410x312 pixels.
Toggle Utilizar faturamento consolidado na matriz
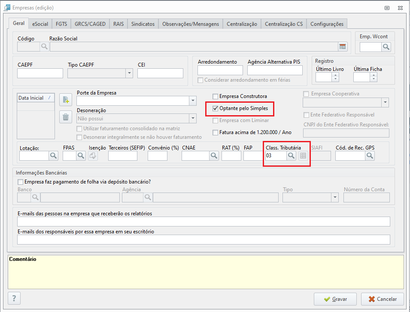click(79, 128)
